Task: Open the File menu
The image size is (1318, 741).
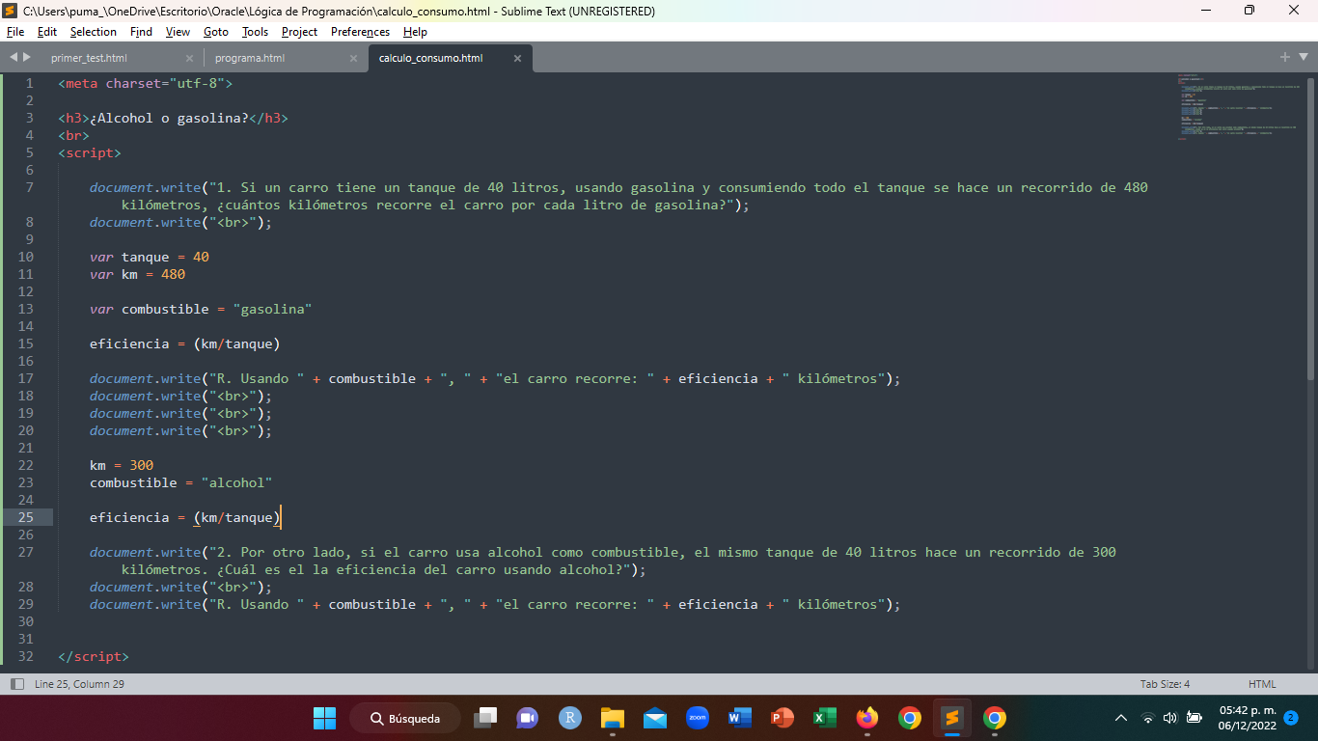Action: click(x=14, y=32)
